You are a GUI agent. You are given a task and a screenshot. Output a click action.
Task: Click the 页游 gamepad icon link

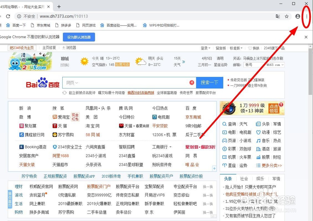pos(229,140)
